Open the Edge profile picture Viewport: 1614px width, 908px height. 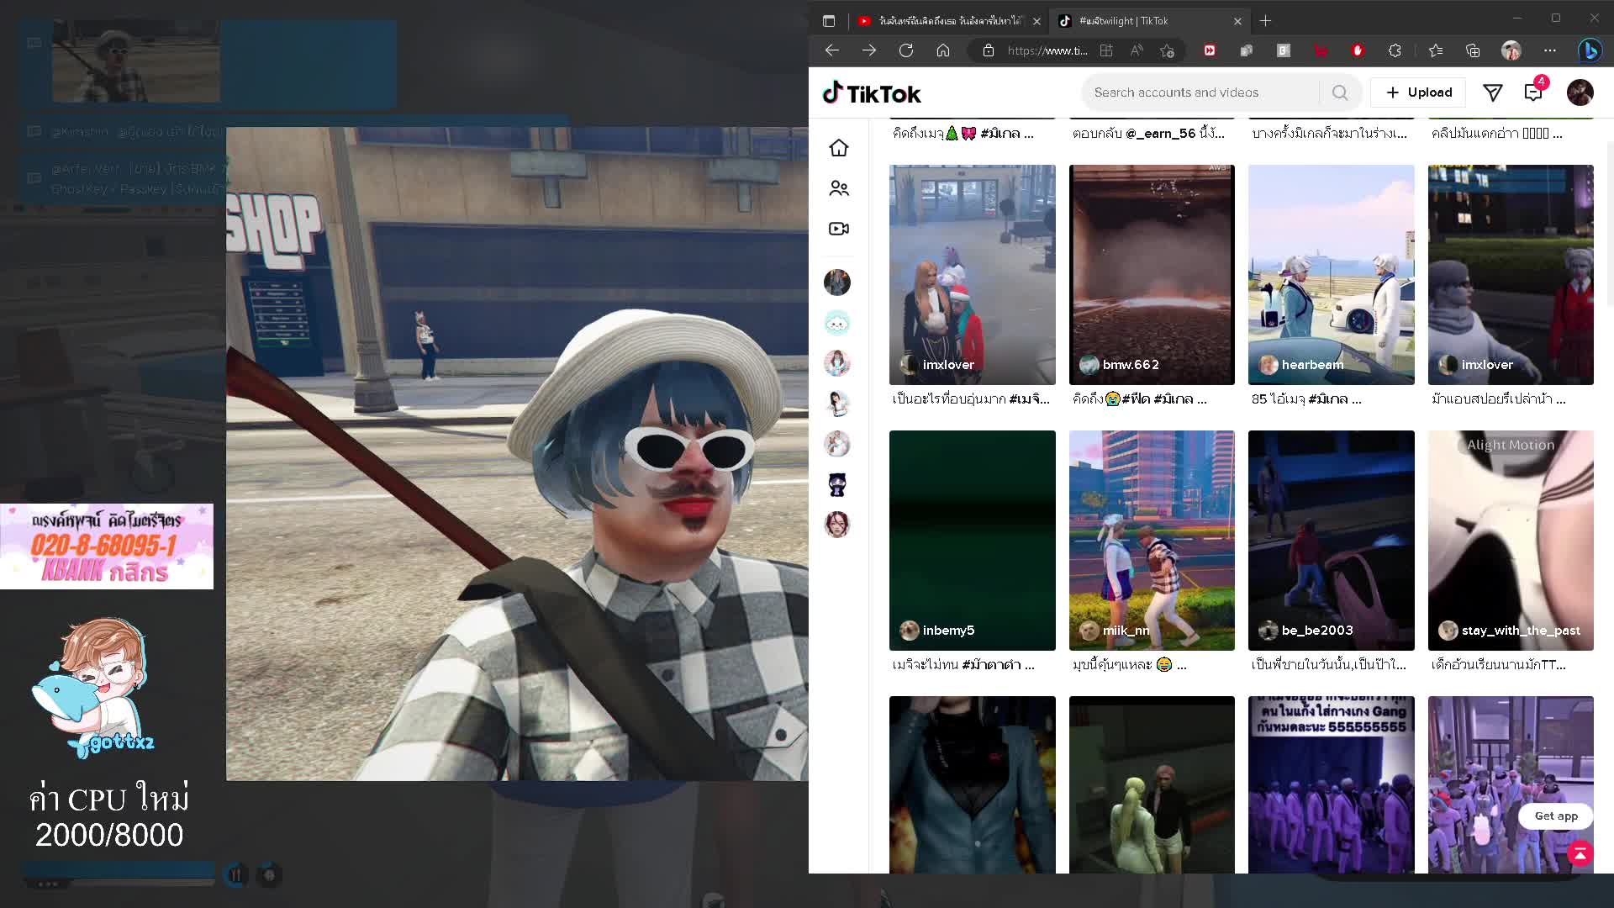[x=1511, y=50]
